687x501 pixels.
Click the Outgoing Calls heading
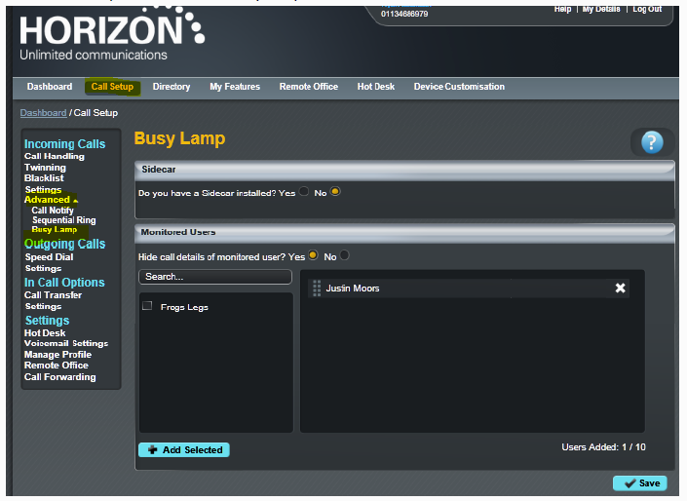[65, 244]
